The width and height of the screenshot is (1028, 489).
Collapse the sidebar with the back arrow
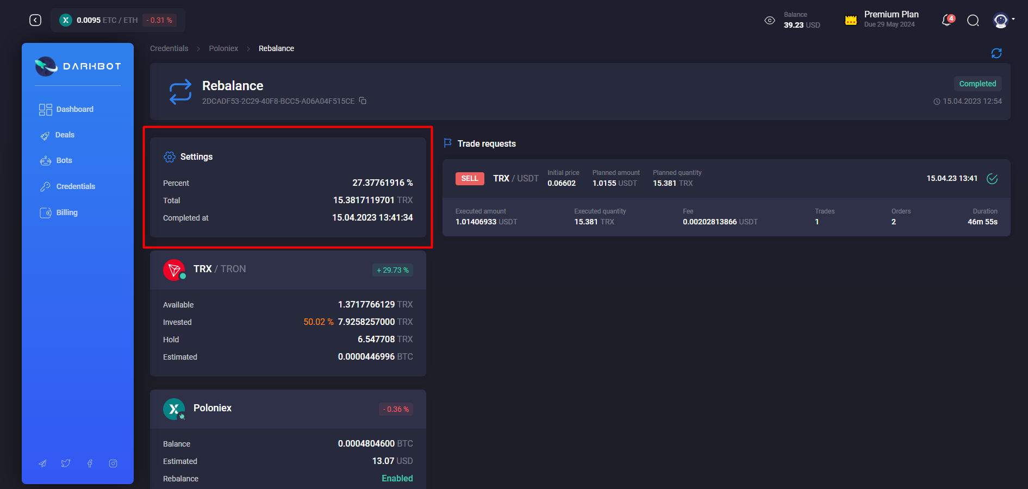pos(35,20)
